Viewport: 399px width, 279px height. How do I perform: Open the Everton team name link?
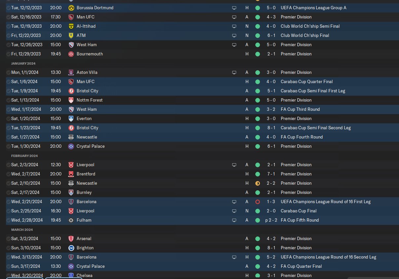(84, 118)
